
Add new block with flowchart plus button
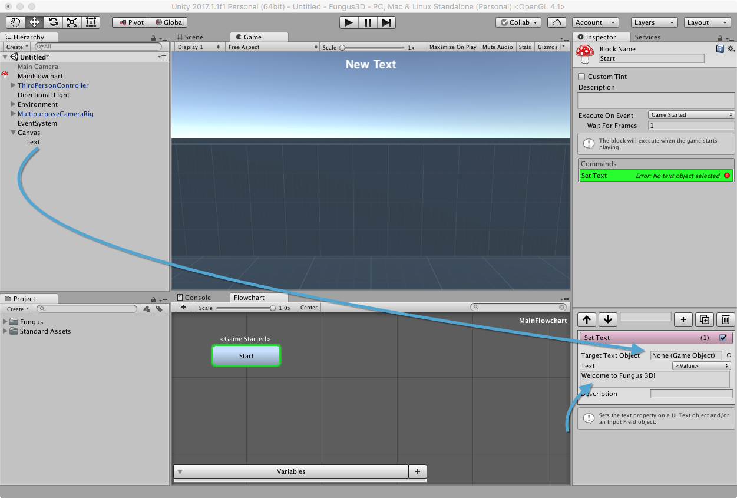pyautogui.click(x=183, y=308)
